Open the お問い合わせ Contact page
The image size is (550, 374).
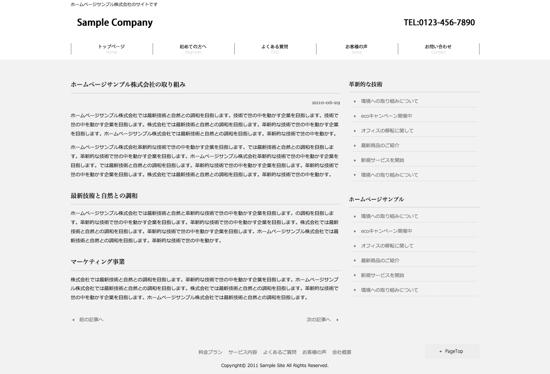tap(438, 49)
